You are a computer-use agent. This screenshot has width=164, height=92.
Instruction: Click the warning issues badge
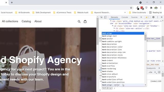tap(147, 17)
